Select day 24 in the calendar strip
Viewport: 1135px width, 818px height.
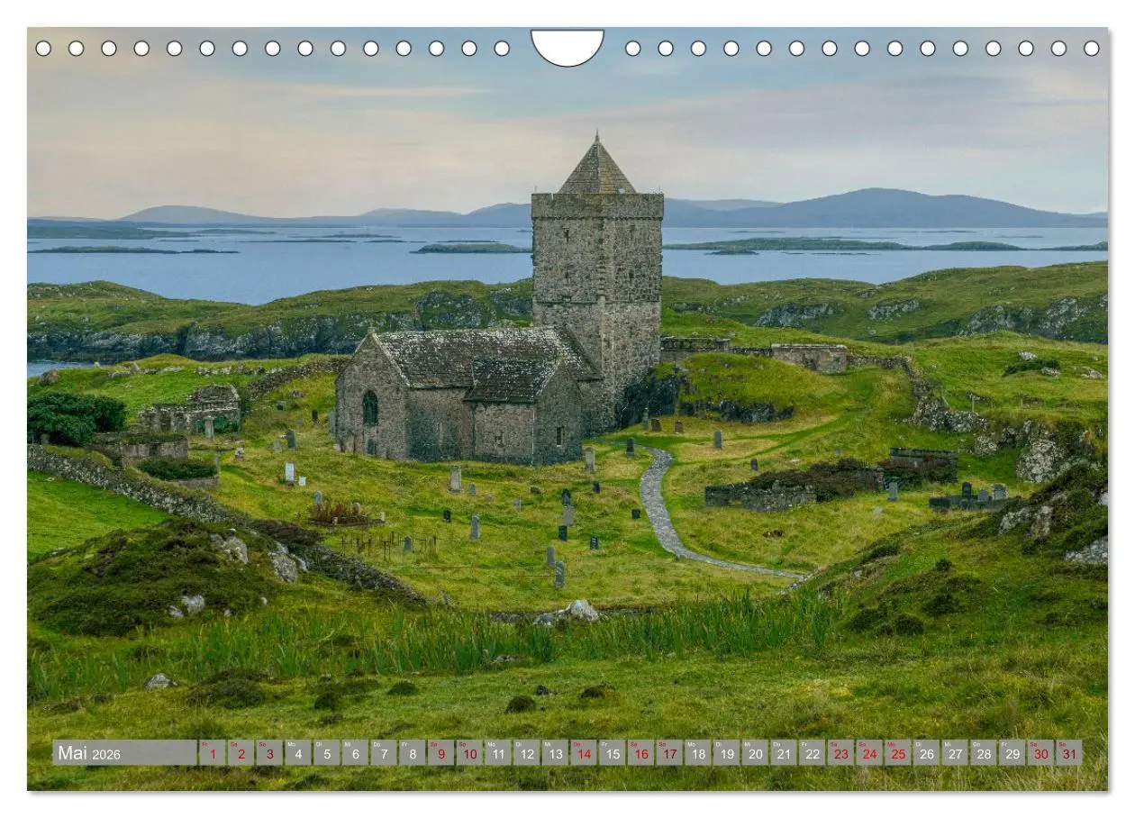869,753
